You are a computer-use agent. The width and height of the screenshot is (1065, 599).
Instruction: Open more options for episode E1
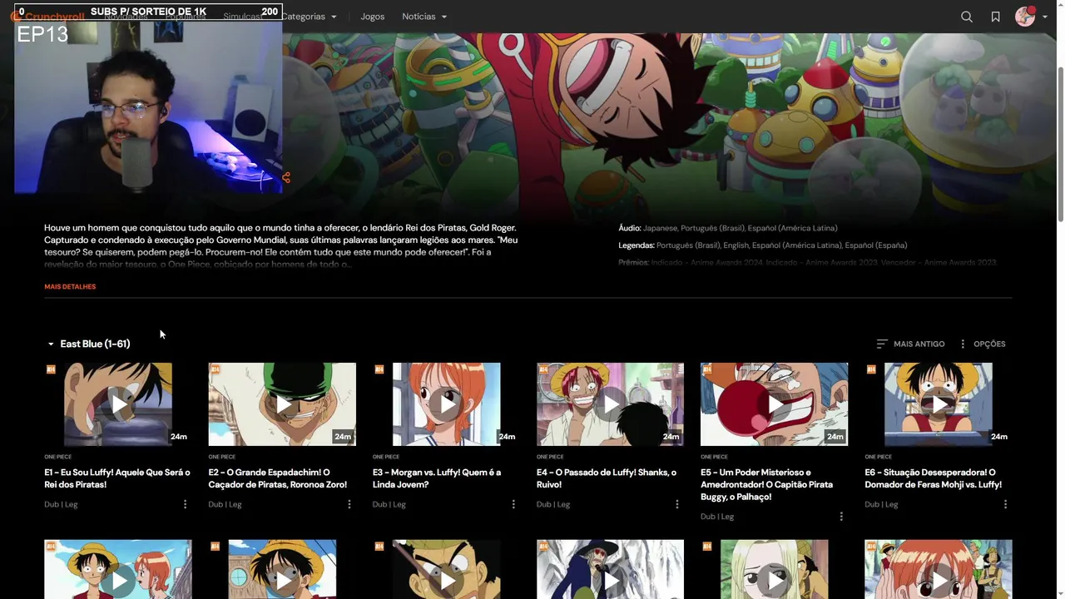click(185, 504)
